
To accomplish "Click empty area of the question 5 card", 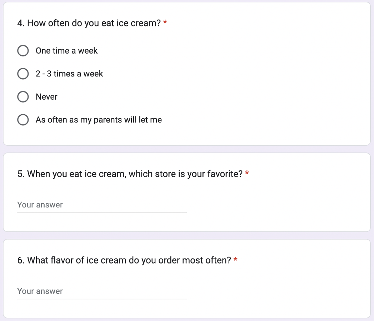I will pos(274,205).
